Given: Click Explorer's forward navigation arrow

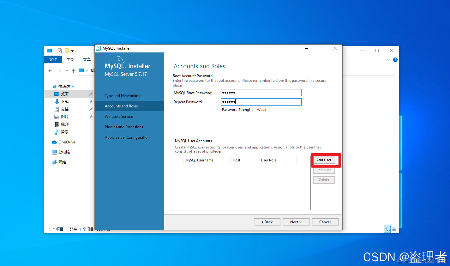Looking at the screenshot, I should (59, 71).
